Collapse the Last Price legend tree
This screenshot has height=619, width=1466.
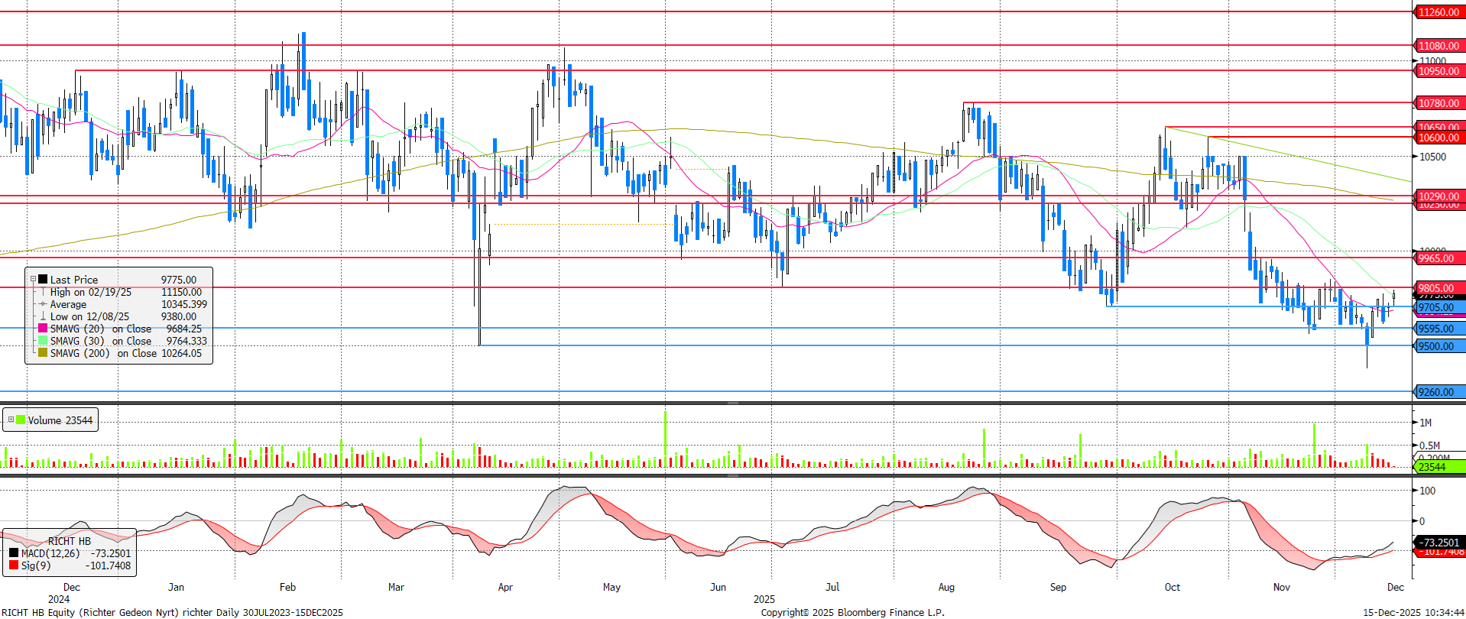pyautogui.click(x=33, y=280)
